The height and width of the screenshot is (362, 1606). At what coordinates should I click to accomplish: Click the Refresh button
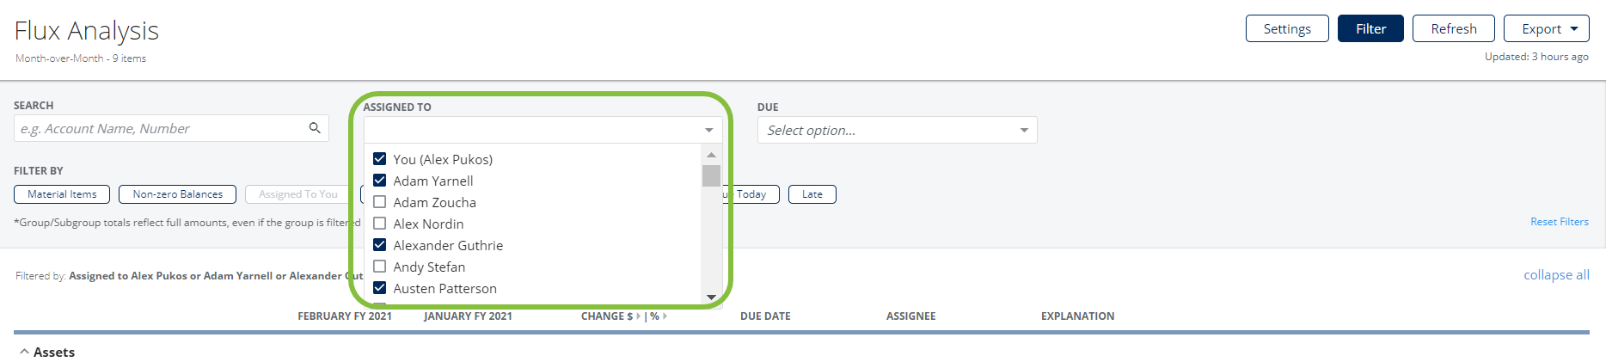click(x=1454, y=28)
